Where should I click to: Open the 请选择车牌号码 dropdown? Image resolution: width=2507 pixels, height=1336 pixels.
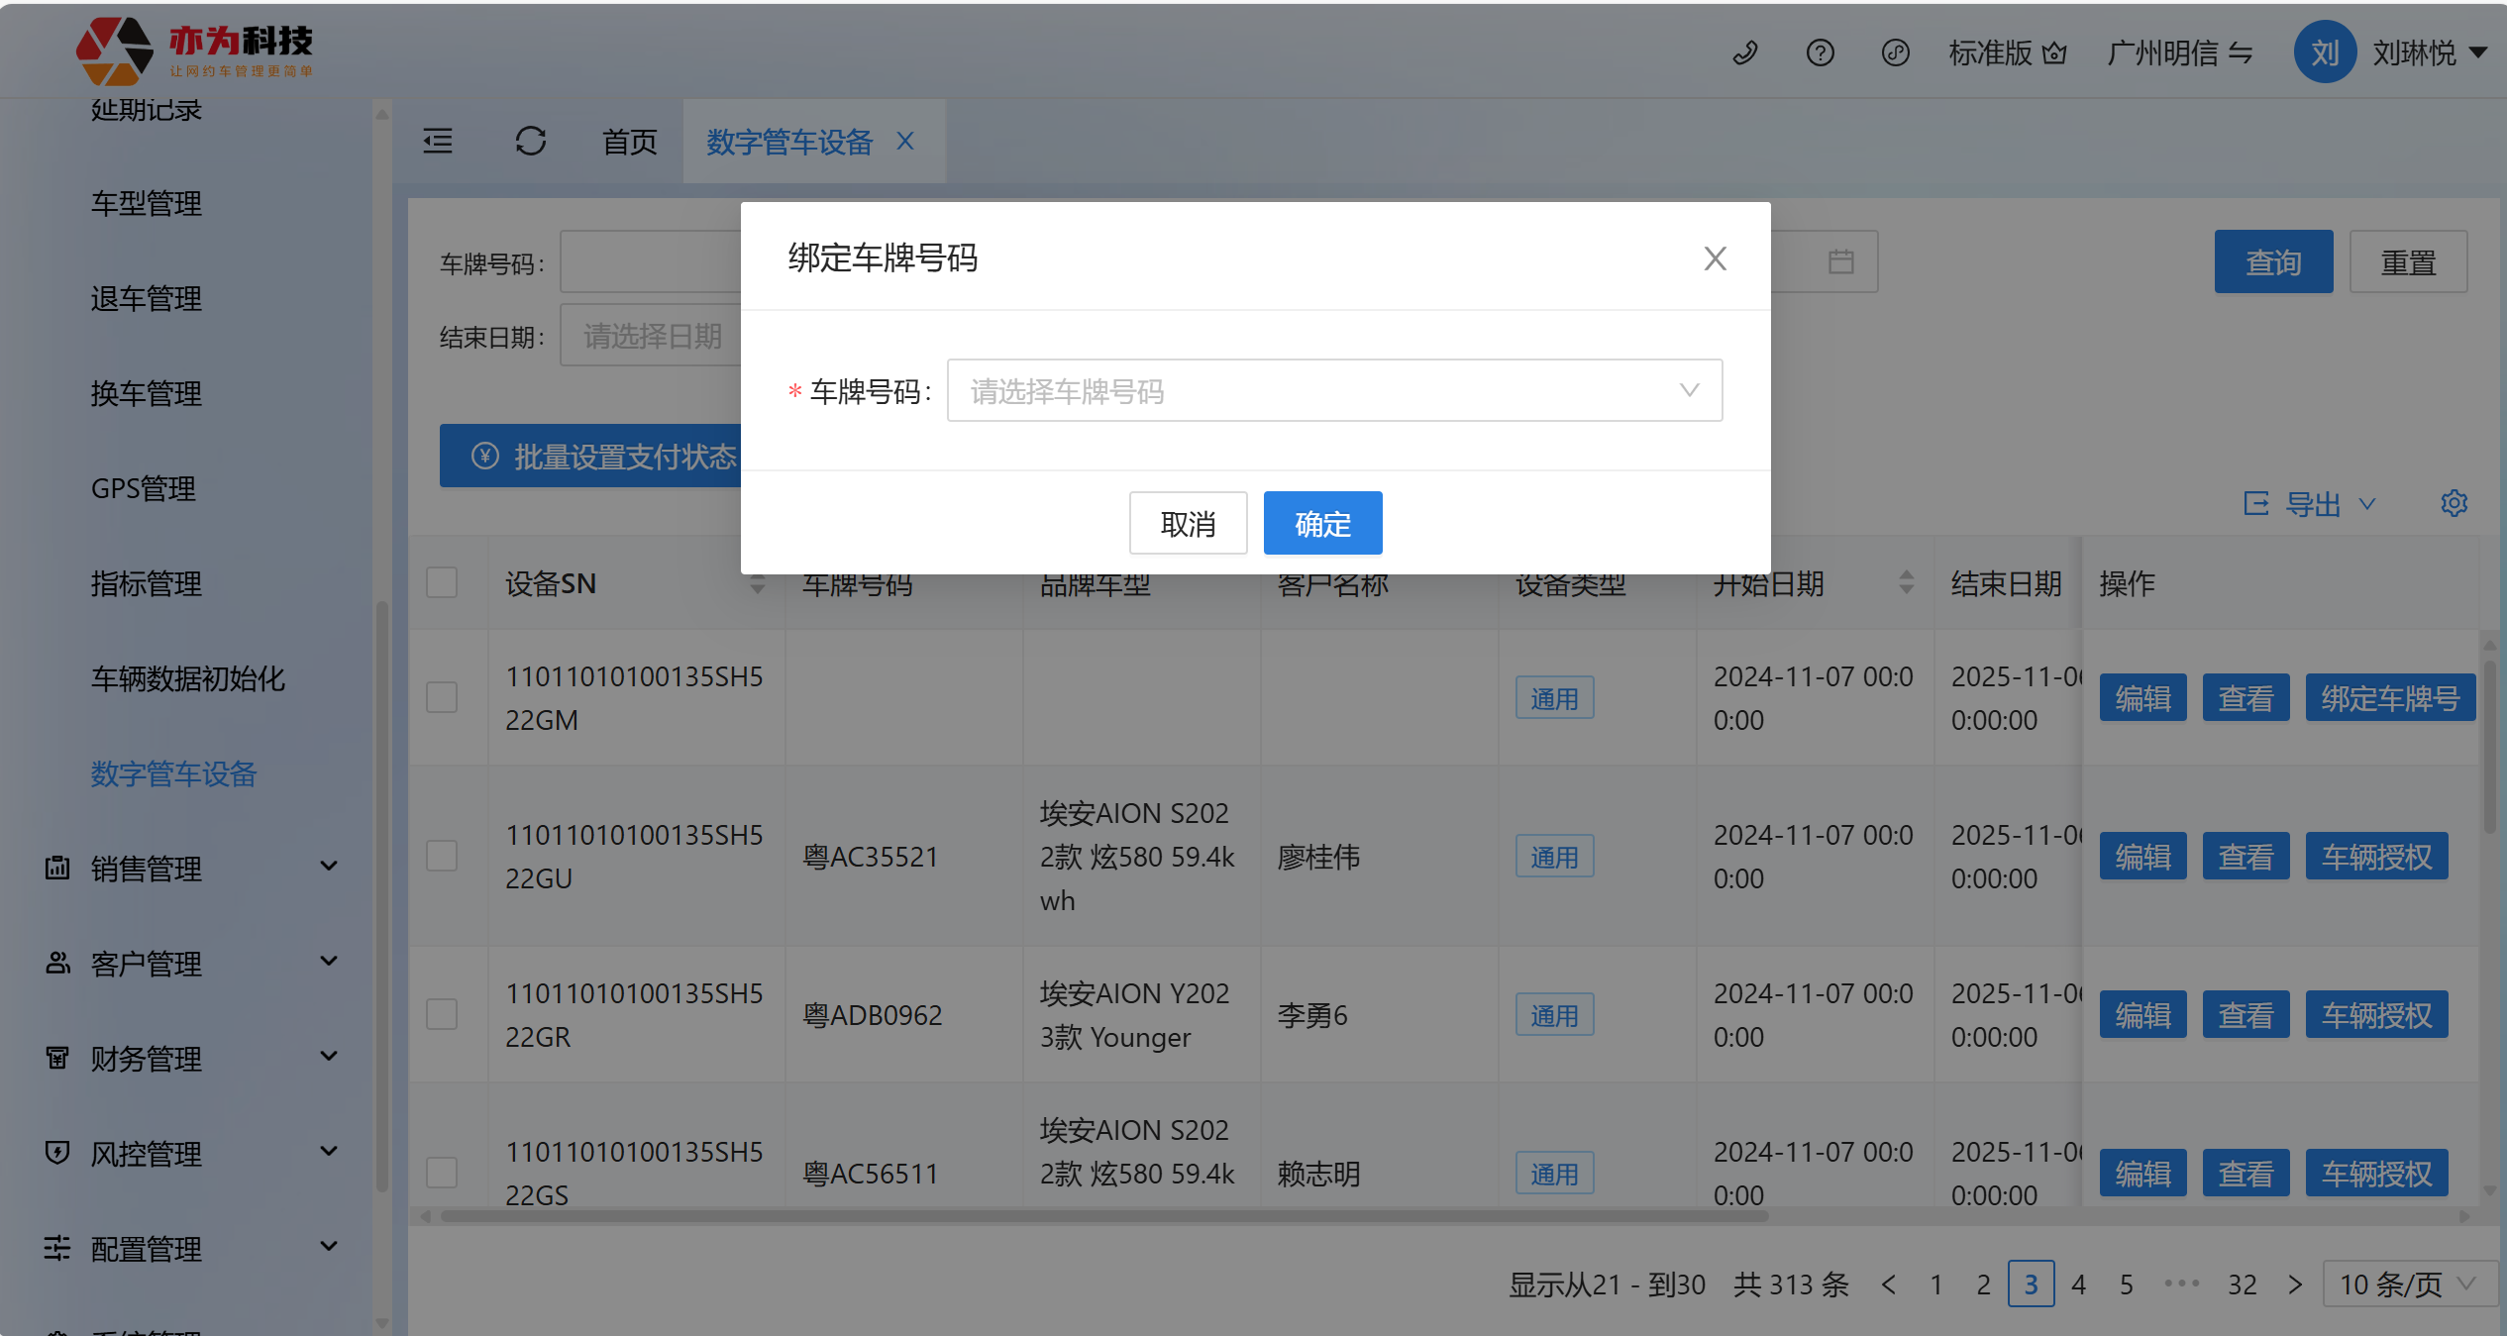(1333, 391)
